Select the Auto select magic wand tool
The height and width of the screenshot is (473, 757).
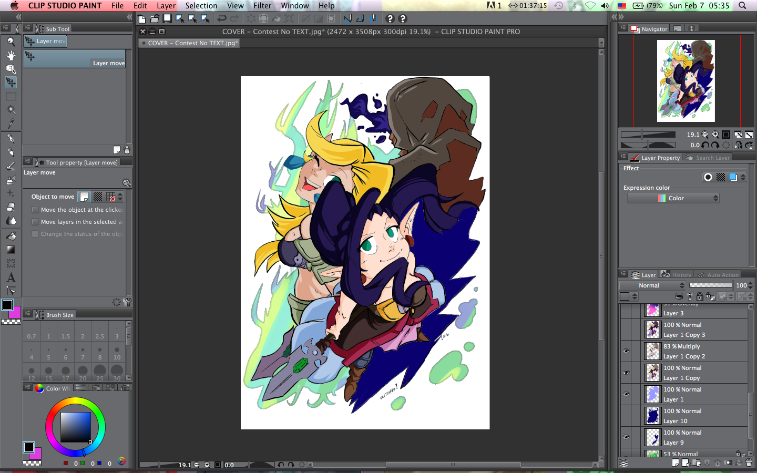(11, 110)
